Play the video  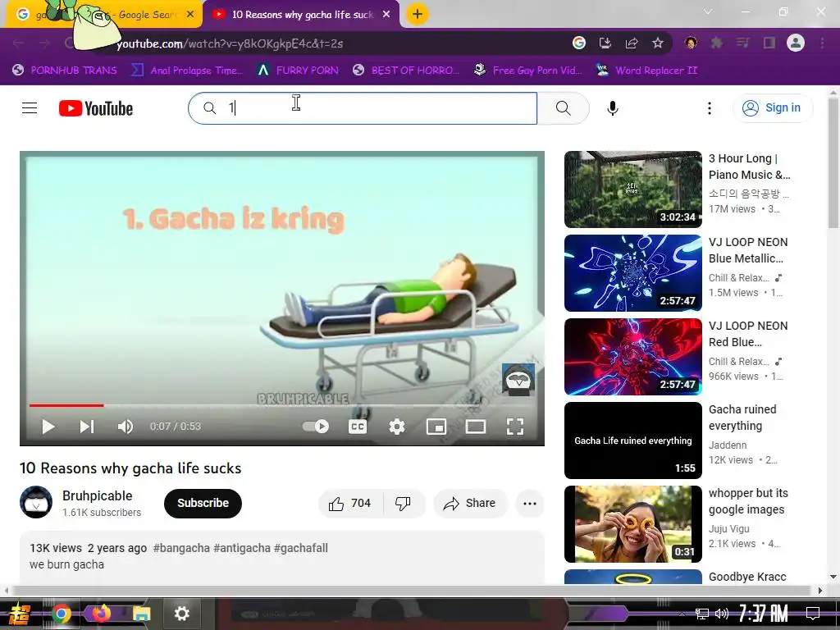point(48,427)
